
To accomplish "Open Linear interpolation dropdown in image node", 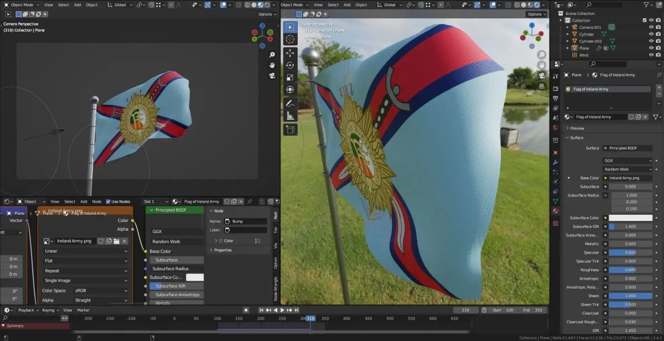I will click(x=85, y=251).
